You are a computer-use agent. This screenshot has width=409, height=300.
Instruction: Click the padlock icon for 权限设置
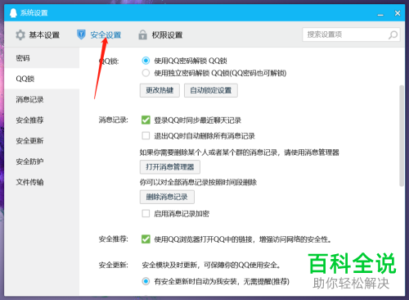[142, 34]
